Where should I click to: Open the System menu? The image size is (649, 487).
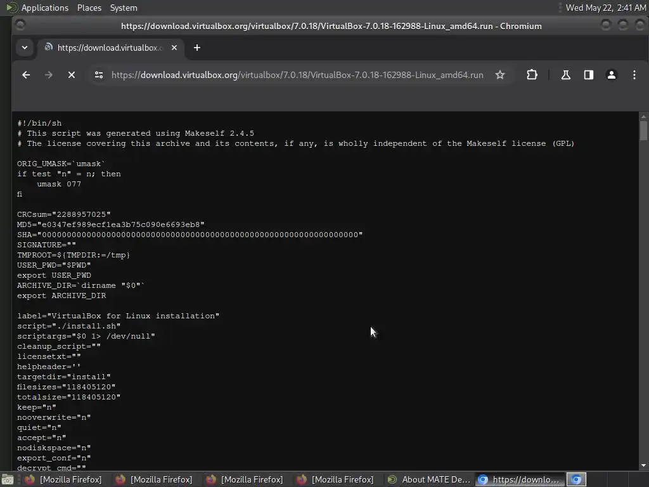(124, 8)
